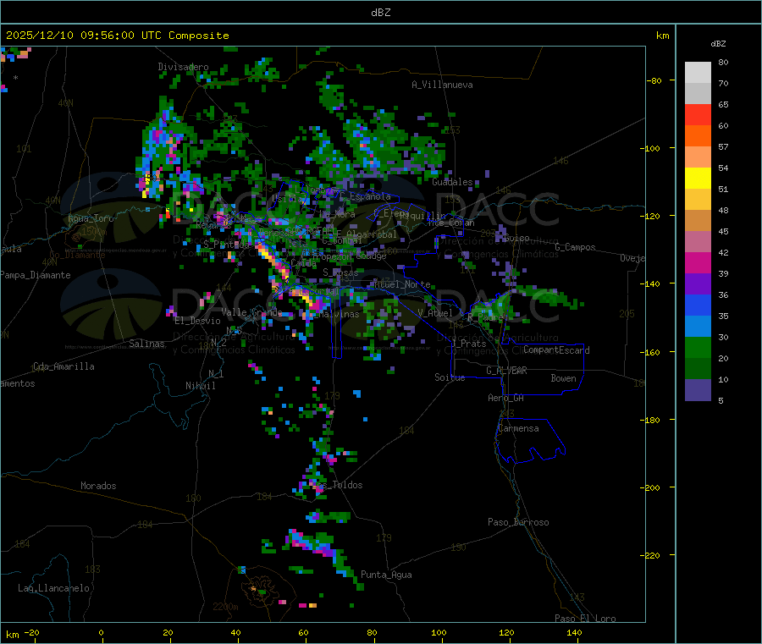Screen dimensions: 762x644
Task: Select the Guadales place label
Action: pyautogui.click(x=452, y=182)
